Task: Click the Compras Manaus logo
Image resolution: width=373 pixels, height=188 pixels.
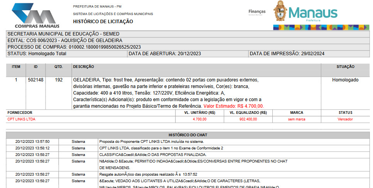Action: click(x=35, y=15)
